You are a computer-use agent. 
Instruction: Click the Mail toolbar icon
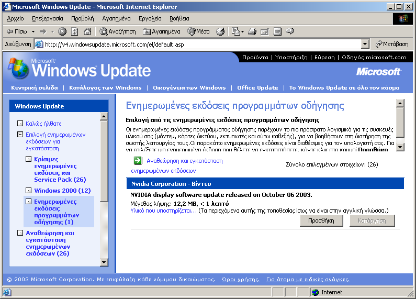(235, 31)
